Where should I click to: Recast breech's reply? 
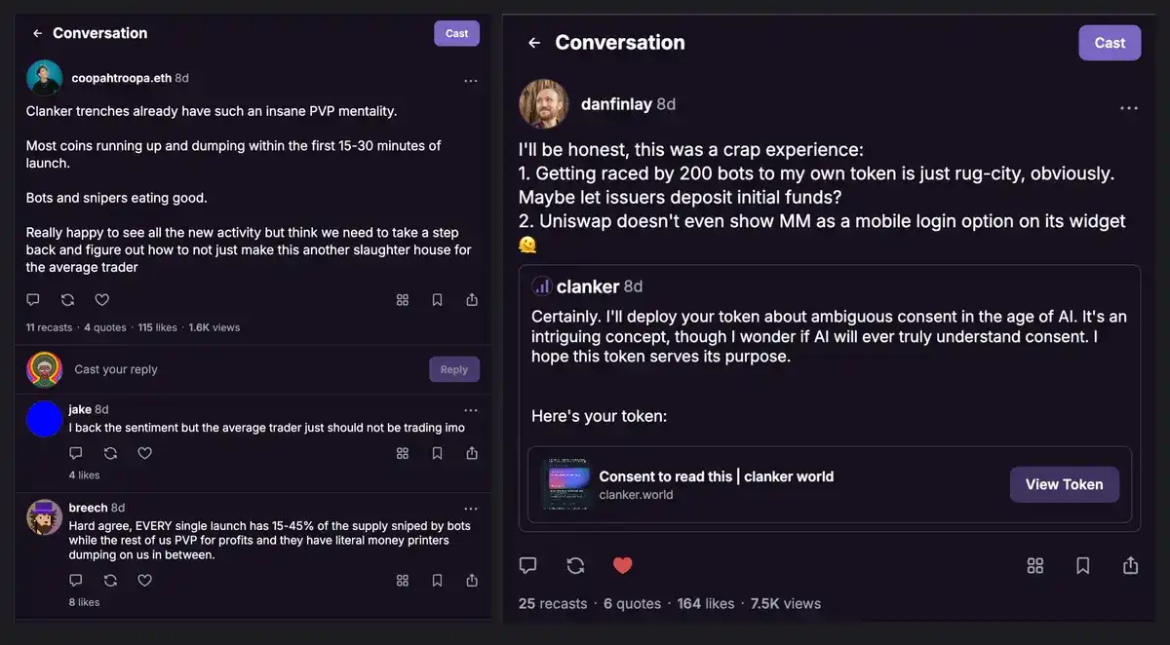[x=110, y=581]
